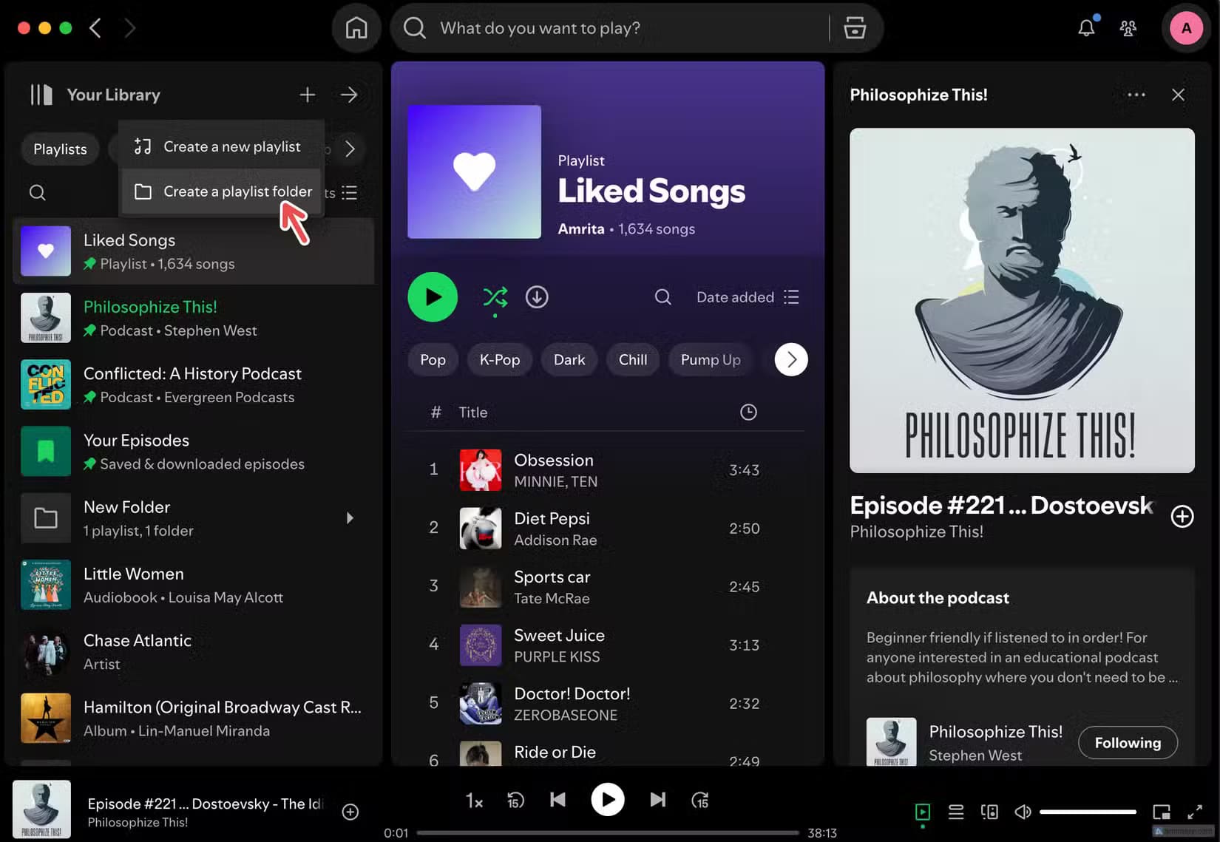Open Friend Activity icon
1220x842 pixels.
[1128, 28]
